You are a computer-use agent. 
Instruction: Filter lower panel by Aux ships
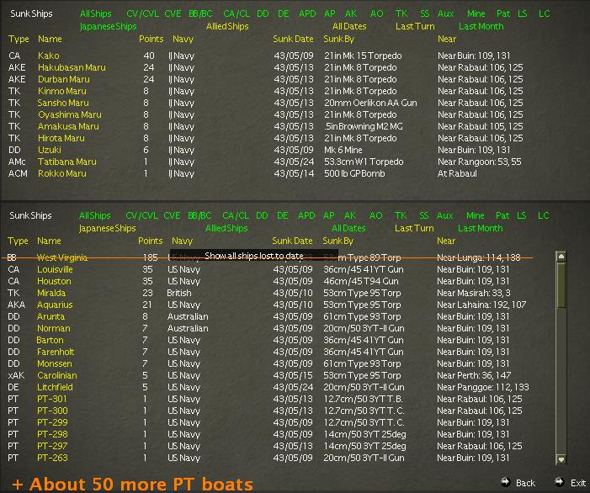(444, 215)
